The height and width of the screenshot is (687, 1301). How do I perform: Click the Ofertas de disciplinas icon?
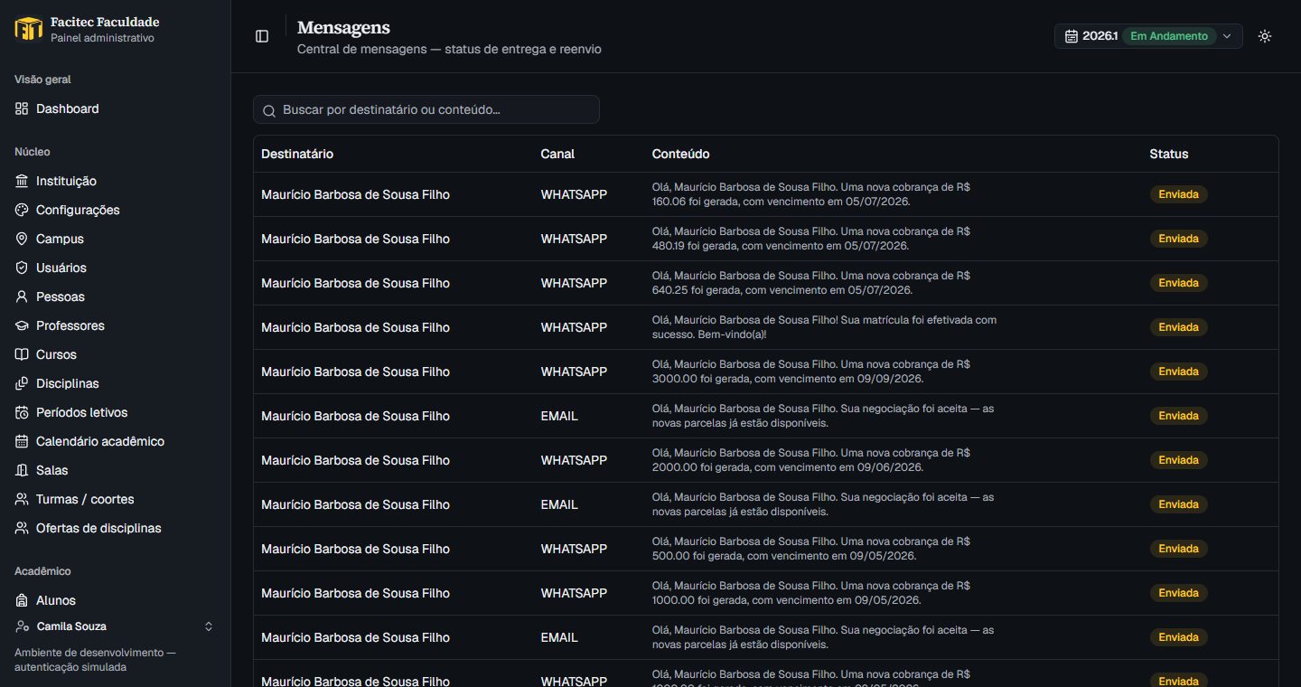click(22, 528)
